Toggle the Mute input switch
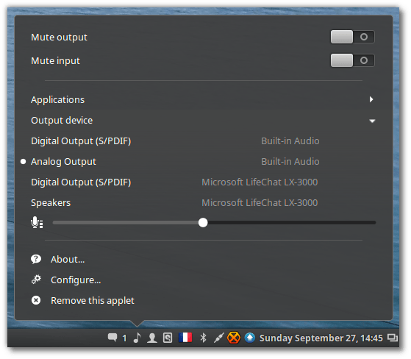 (352, 60)
